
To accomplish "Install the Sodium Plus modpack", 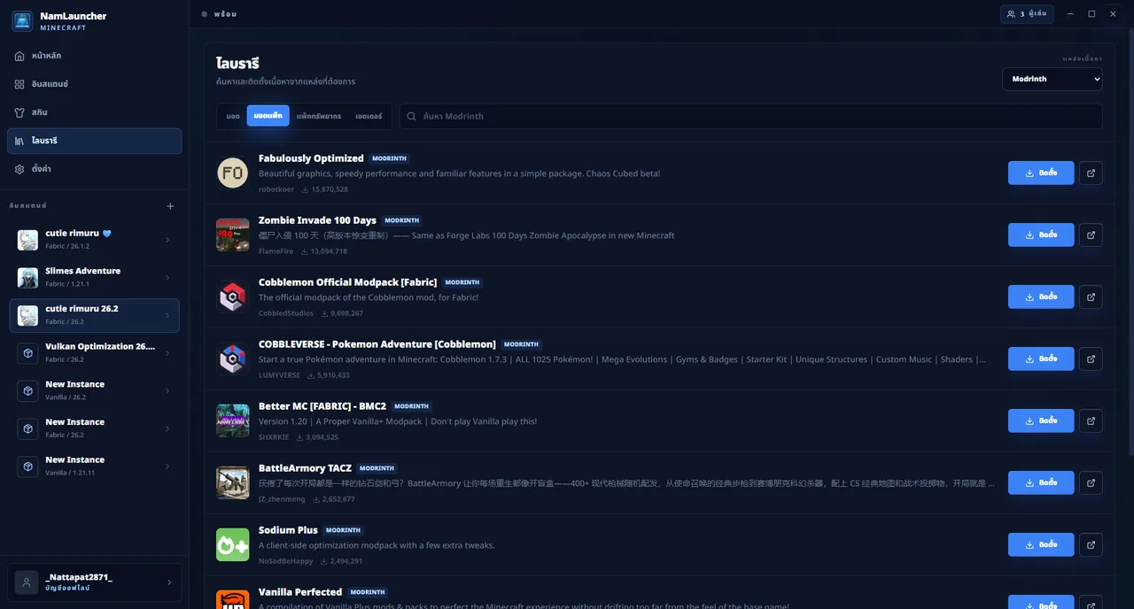I will coord(1041,544).
